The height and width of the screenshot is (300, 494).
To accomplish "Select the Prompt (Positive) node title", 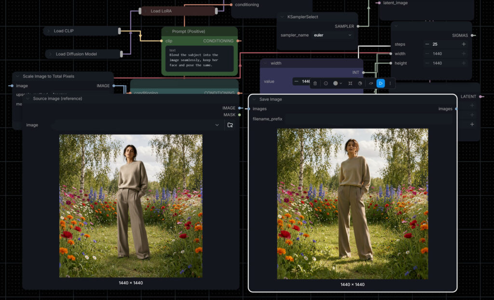I will coord(189,31).
